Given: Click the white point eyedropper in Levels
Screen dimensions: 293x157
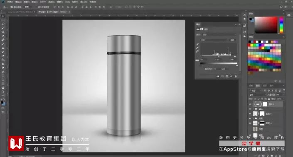Looking at the screenshot, I should (197, 51).
